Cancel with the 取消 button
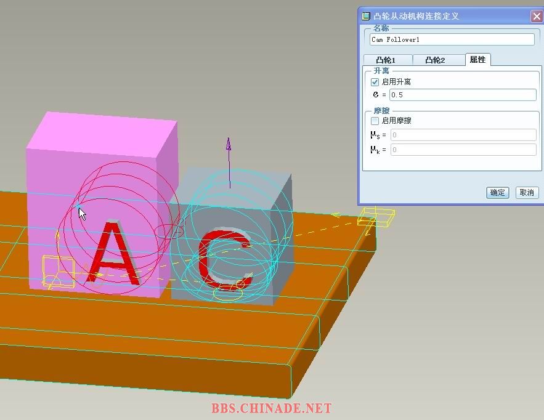 [527, 193]
